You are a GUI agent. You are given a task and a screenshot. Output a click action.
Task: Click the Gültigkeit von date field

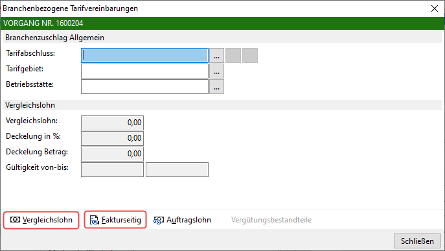tap(113, 170)
